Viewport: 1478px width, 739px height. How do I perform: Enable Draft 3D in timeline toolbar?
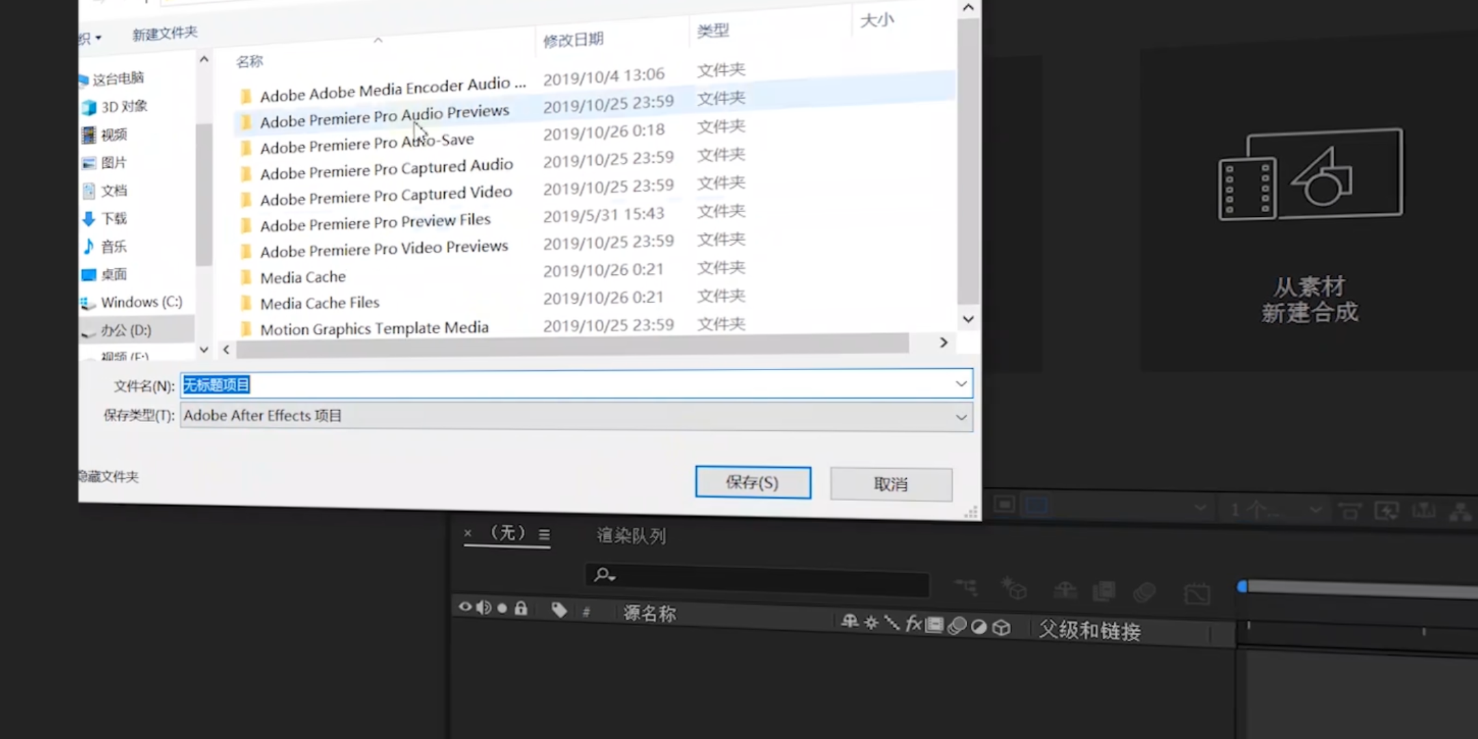coord(1014,588)
